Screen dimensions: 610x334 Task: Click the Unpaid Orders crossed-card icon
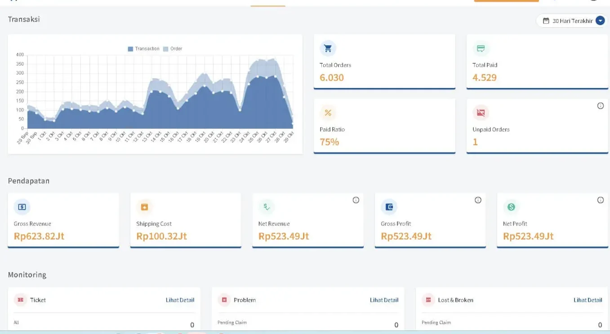(481, 113)
